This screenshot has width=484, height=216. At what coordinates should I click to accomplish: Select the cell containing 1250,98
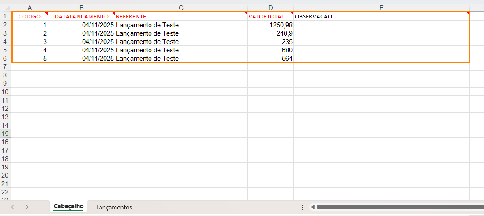(270, 25)
